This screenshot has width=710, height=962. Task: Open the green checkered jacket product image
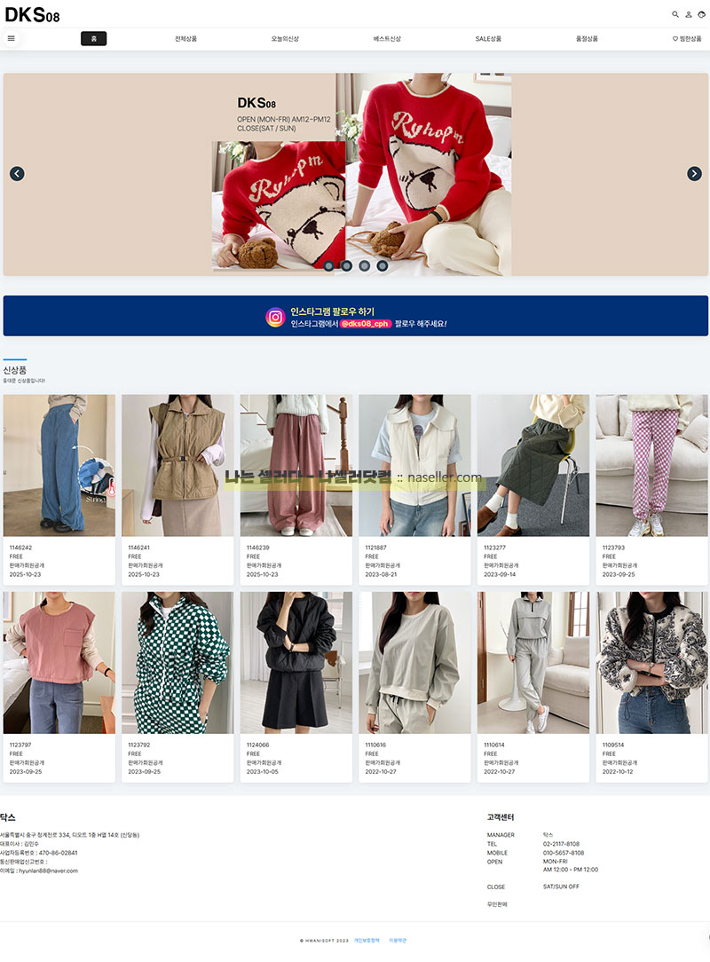click(x=178, y=663)
